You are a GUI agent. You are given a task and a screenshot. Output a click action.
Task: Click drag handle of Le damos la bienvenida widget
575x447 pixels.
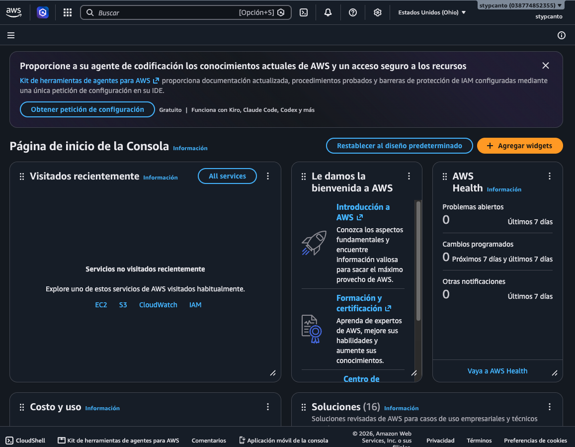click(304, 177)
